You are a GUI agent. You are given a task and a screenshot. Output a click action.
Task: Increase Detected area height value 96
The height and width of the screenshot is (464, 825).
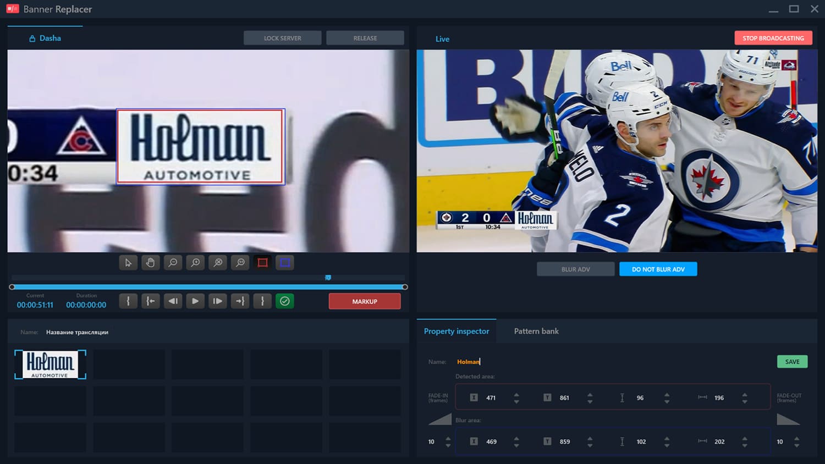click(667, 394)
